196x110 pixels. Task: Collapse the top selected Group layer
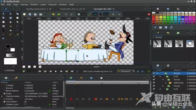coord(157,73)
